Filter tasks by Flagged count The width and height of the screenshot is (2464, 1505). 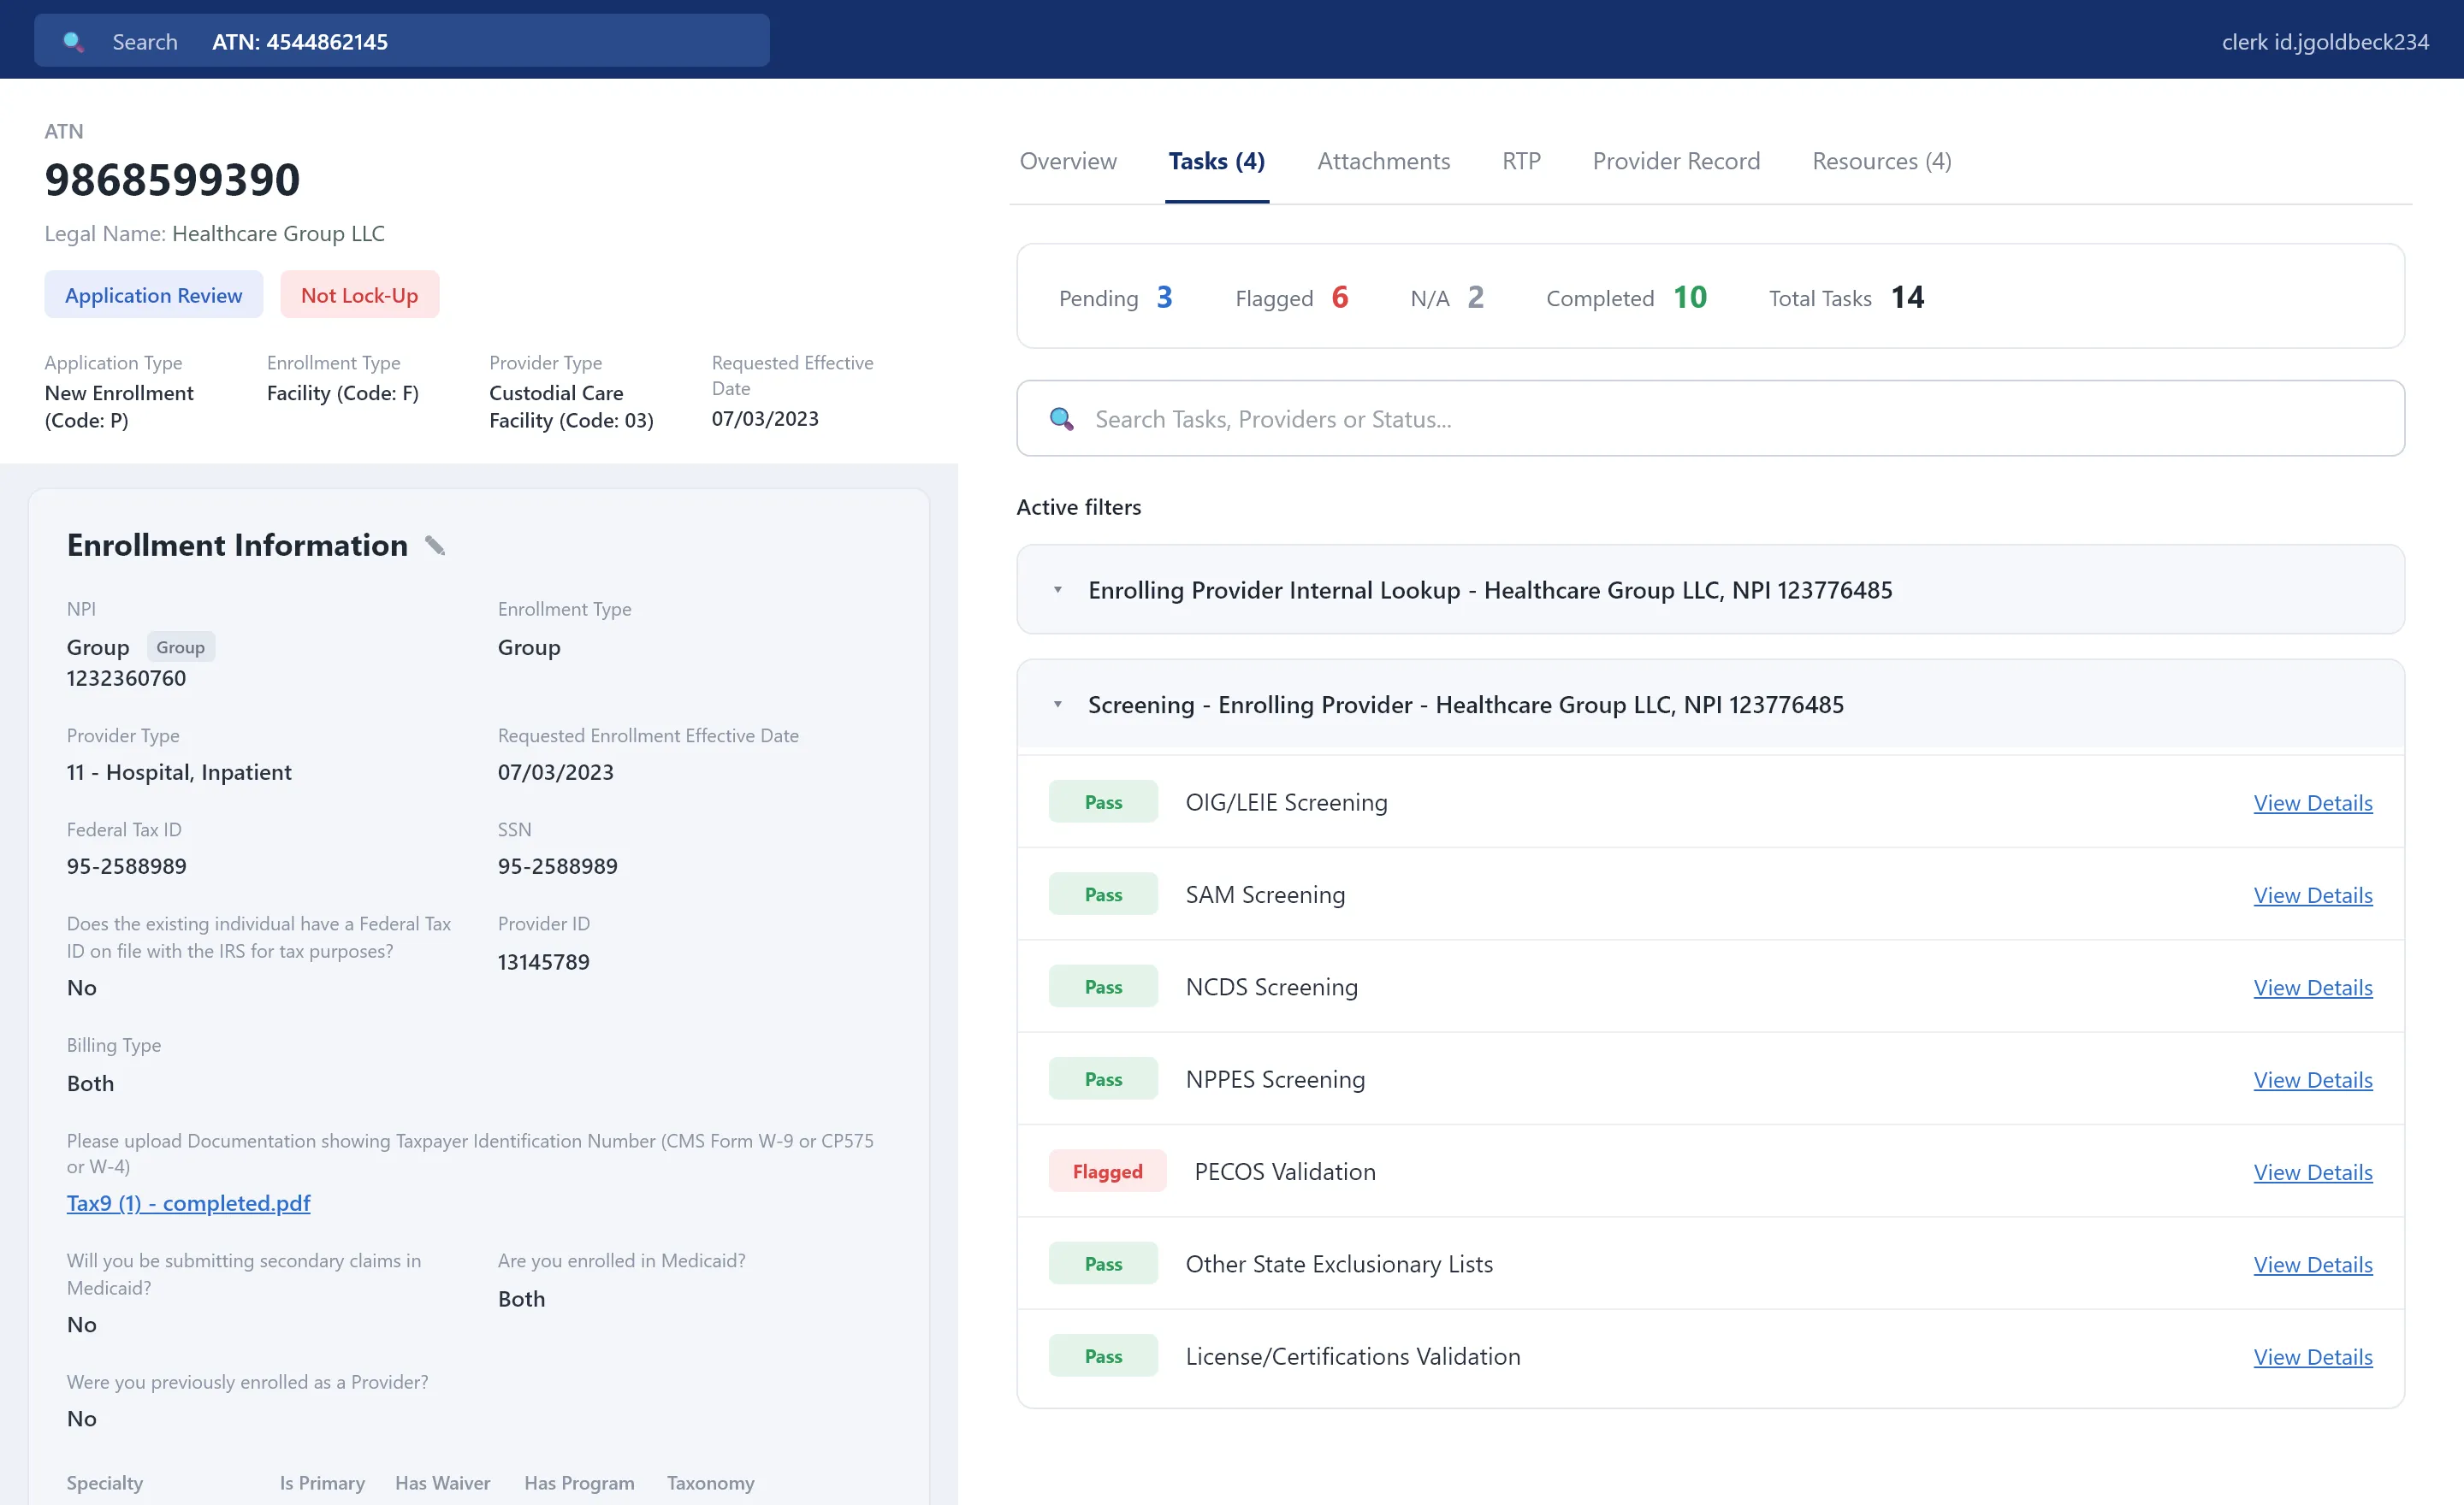pyautogui.click(x=1291, y=298)
